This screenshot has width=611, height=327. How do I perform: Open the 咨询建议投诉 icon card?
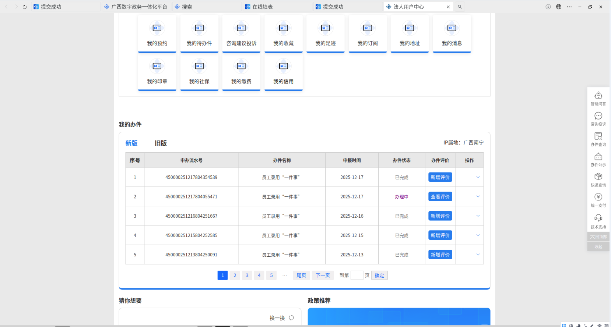coord(241,34)
